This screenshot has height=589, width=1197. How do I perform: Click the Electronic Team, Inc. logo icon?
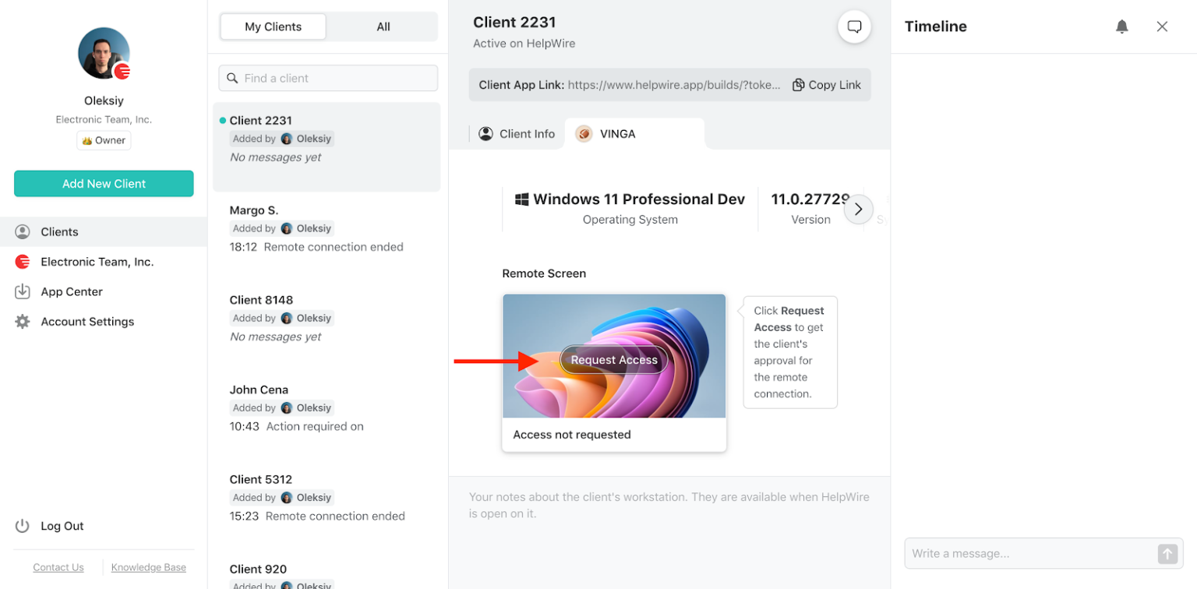[x=22, y=261]
